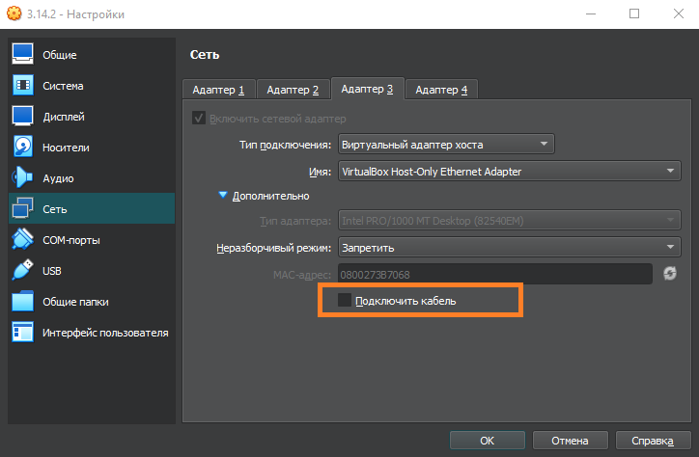Open the Система settings section
699x457 pixels.
coord(92,86)
